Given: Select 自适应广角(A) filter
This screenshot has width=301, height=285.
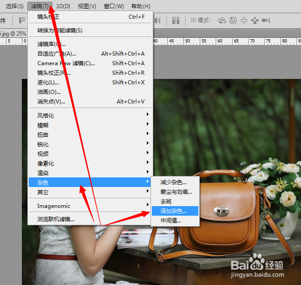Looking at the screenshot, I should [90, 54].
